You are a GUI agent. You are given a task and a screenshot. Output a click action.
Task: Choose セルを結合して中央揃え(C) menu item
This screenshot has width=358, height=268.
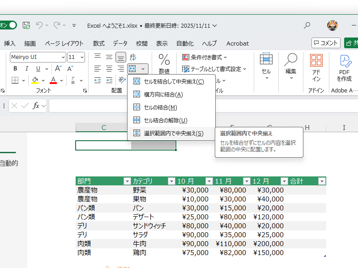171,82
